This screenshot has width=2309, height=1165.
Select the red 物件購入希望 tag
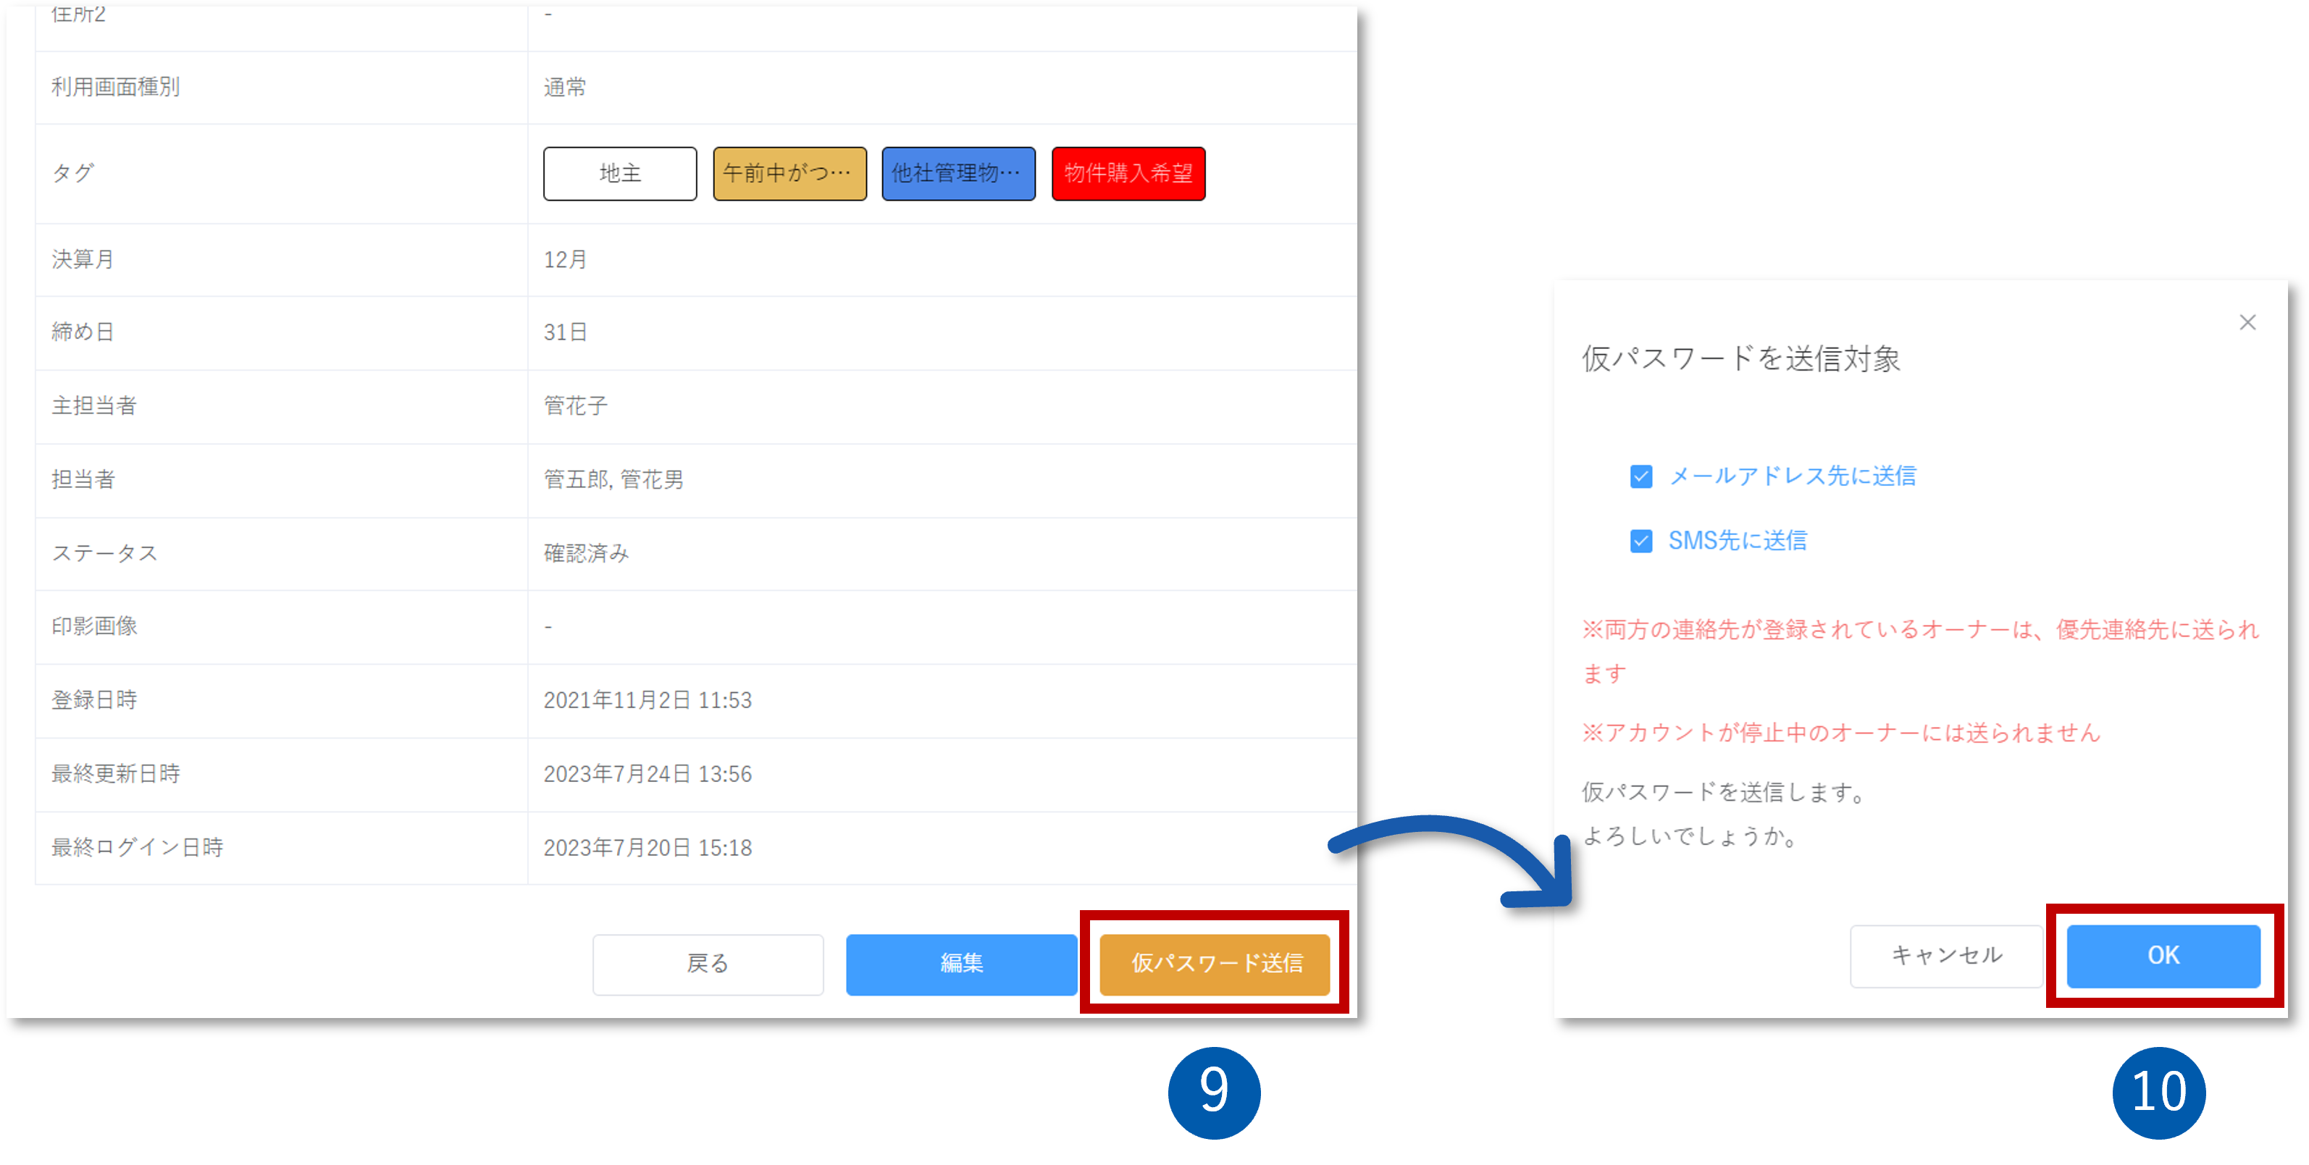coord(1128,174)
